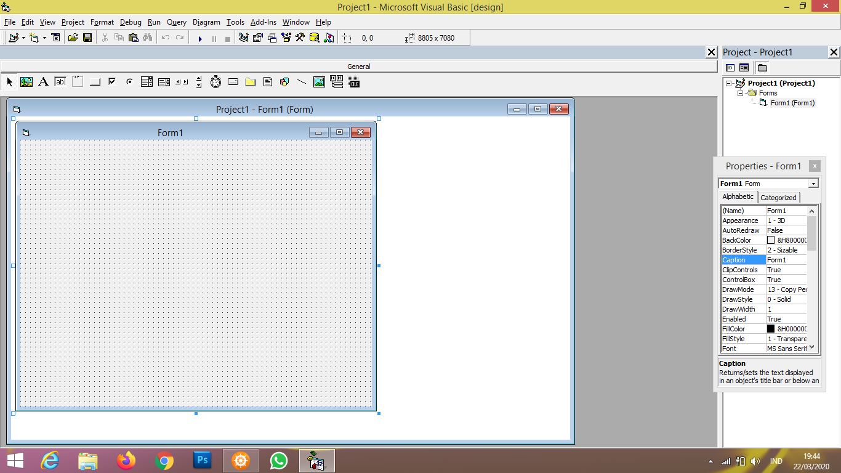Image resolution: width=841 pixels, height=473 pixels.
Task: Open Photoshop from the taskbar
Action: pyautogui.click(x=202, y=460)
